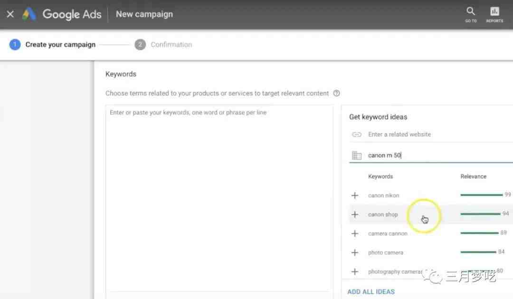Click the Google Ads logo
The image size is (513, 299).
tap(29, 14)
